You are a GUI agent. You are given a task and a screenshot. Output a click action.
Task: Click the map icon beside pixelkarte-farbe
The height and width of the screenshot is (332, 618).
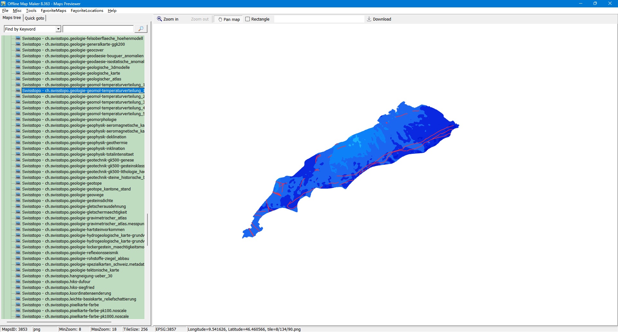tap(18, 305)
